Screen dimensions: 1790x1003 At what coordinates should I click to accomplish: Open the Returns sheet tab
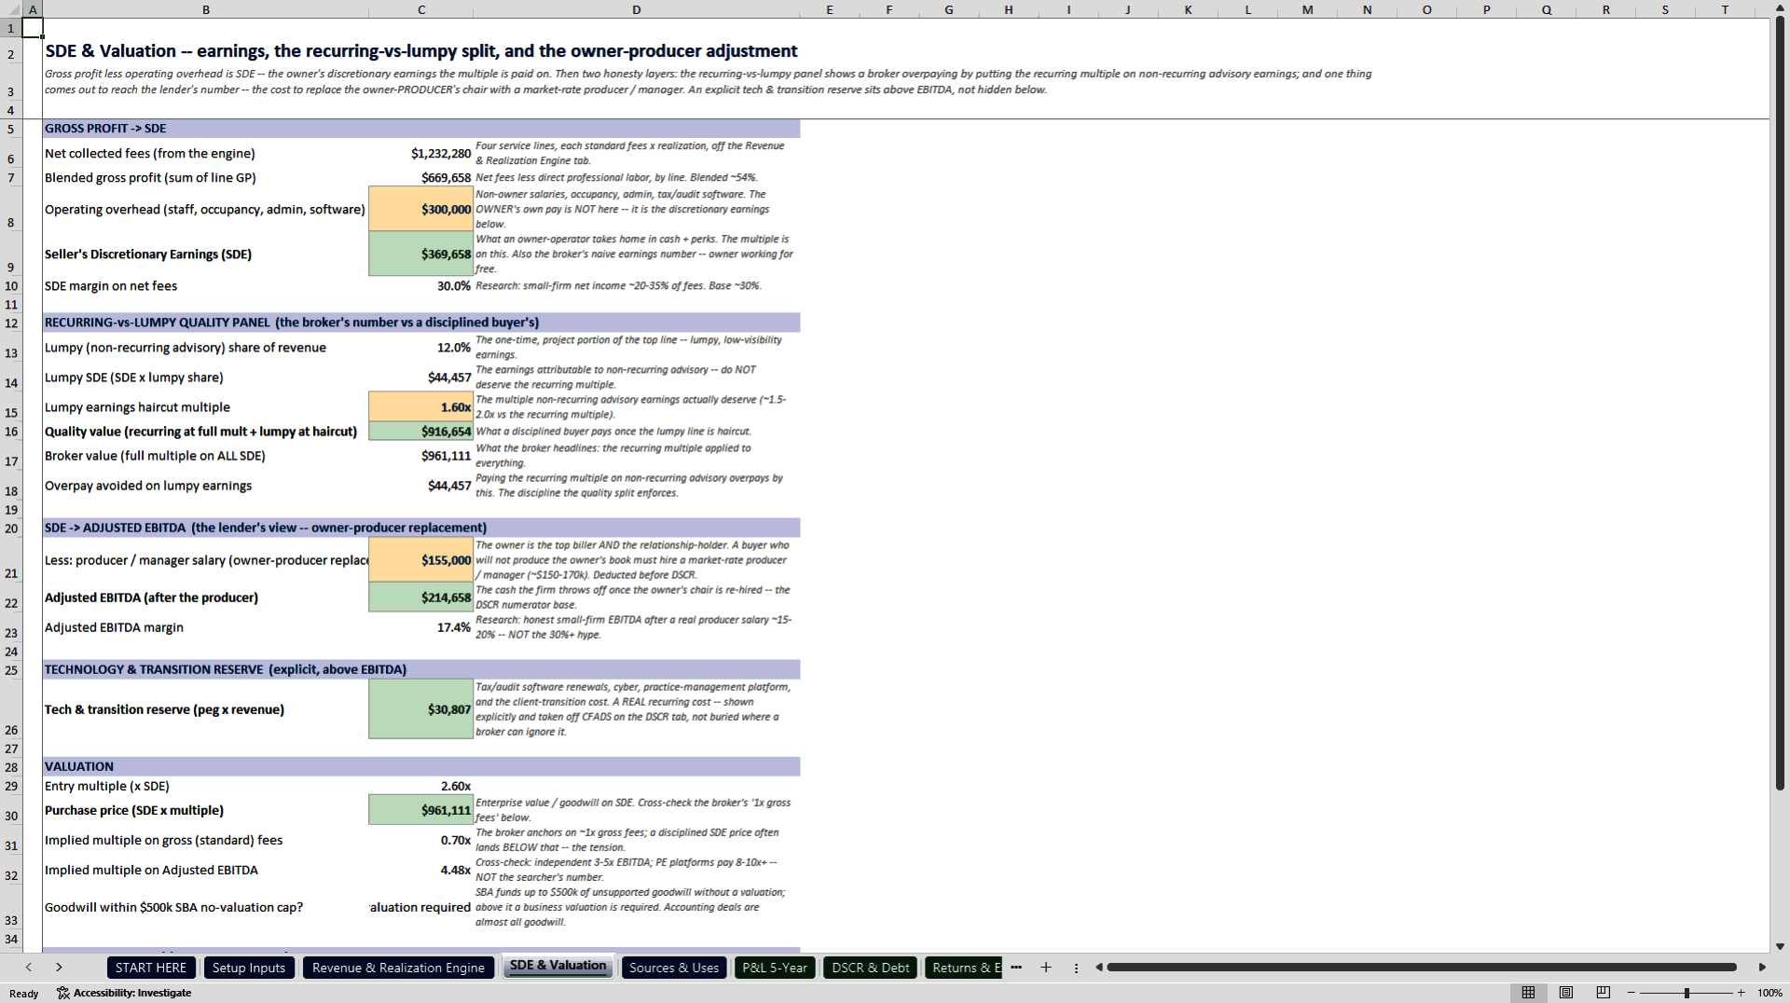coord(964,968)
